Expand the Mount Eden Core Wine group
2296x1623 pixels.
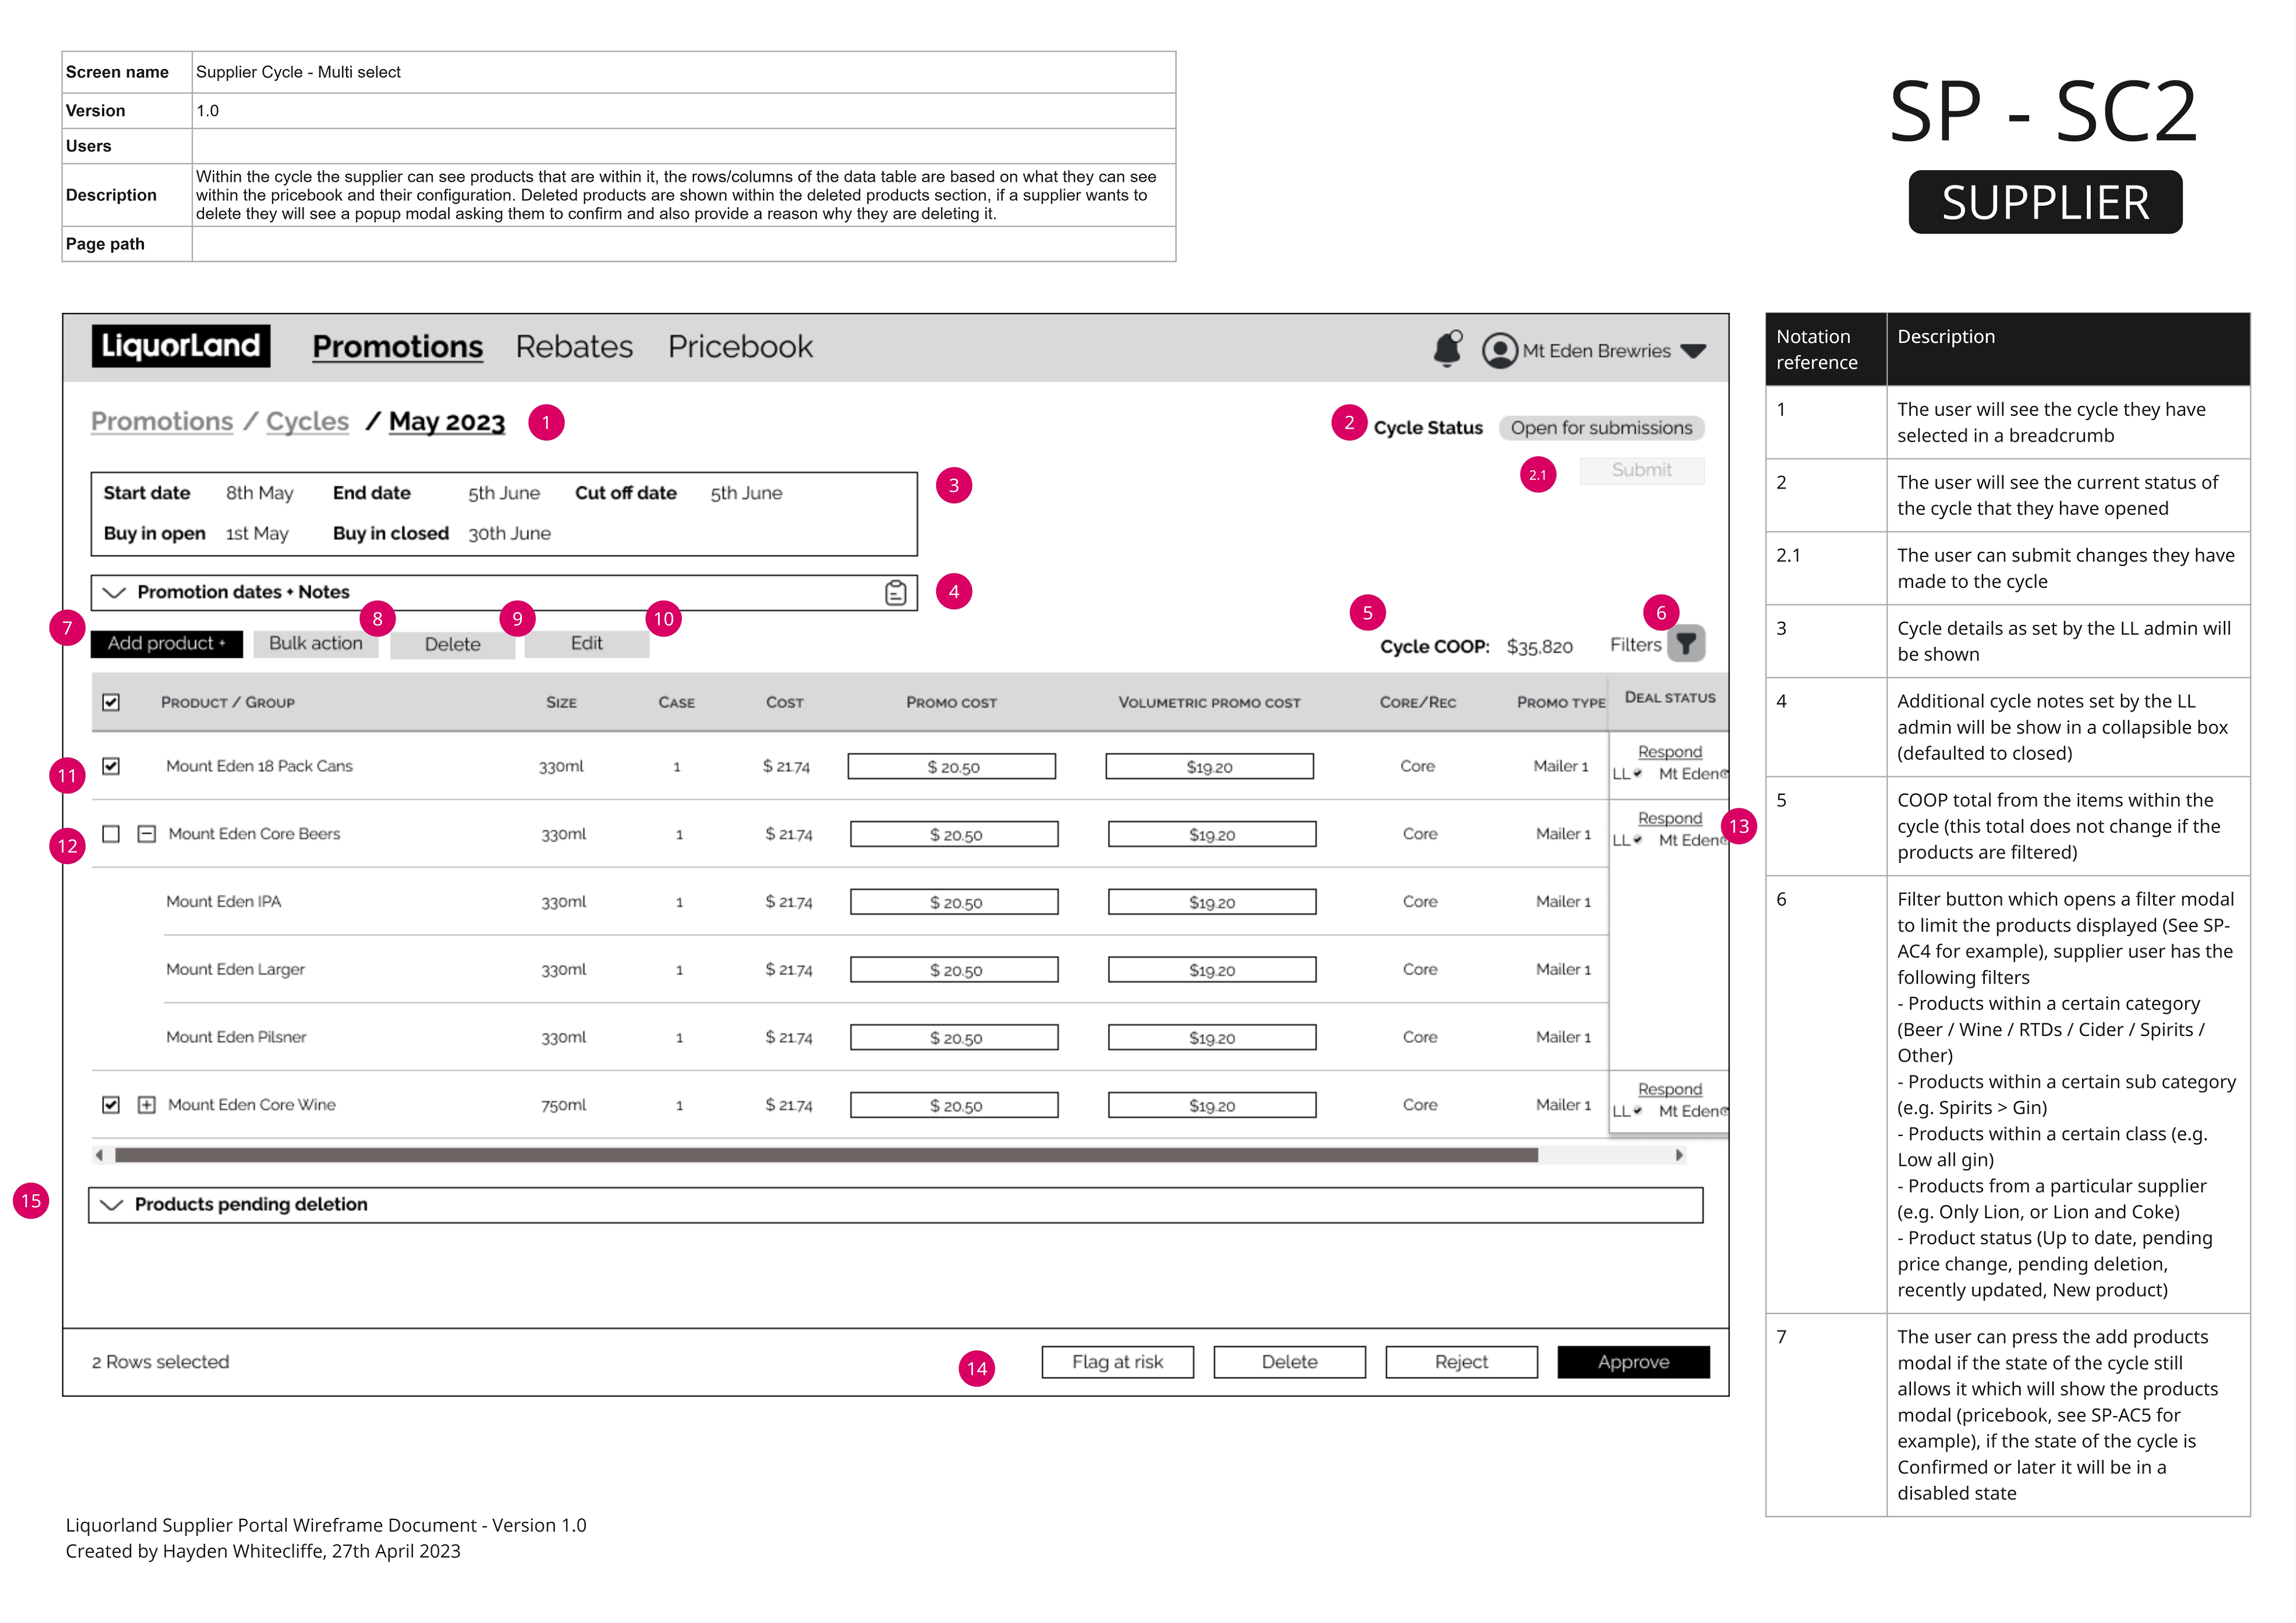pos(147,1105)
